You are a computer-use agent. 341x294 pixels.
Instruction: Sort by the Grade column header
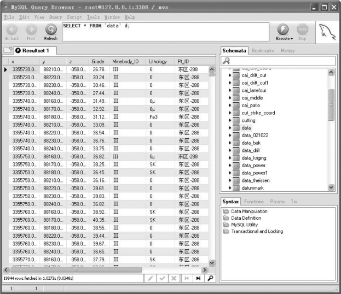[x=99, y=62]
